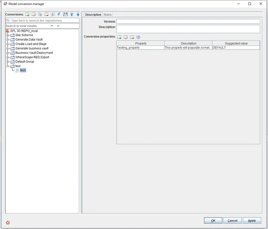Click the DEFAULT suggested value cell
The image size is (268, 229).
click(x=236, y=48)
